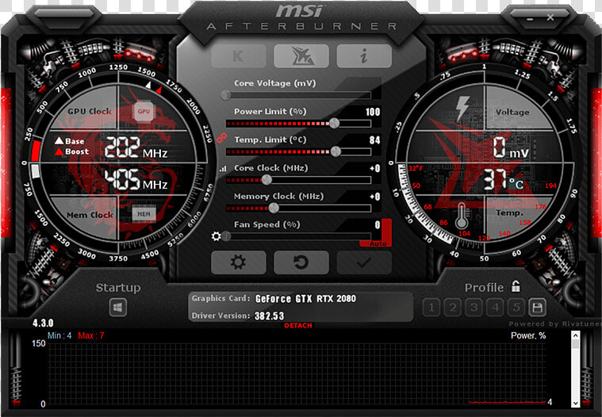Adjust the Power Limit slider handle
Viewport: 602px width, 417px height.
(335, 123)
